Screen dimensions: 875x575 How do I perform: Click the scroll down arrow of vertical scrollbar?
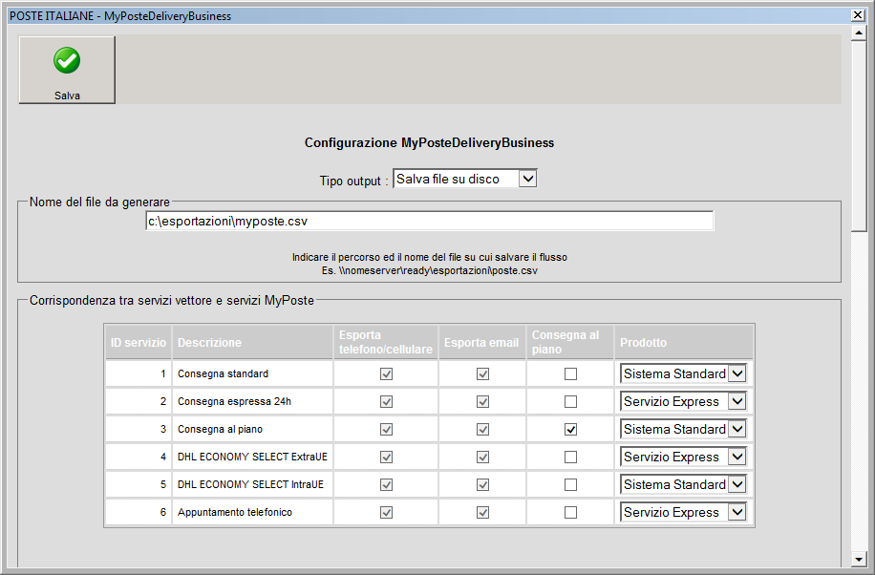coord(859,558)
